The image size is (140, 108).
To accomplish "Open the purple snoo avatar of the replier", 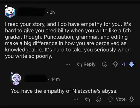I will 16,79.
